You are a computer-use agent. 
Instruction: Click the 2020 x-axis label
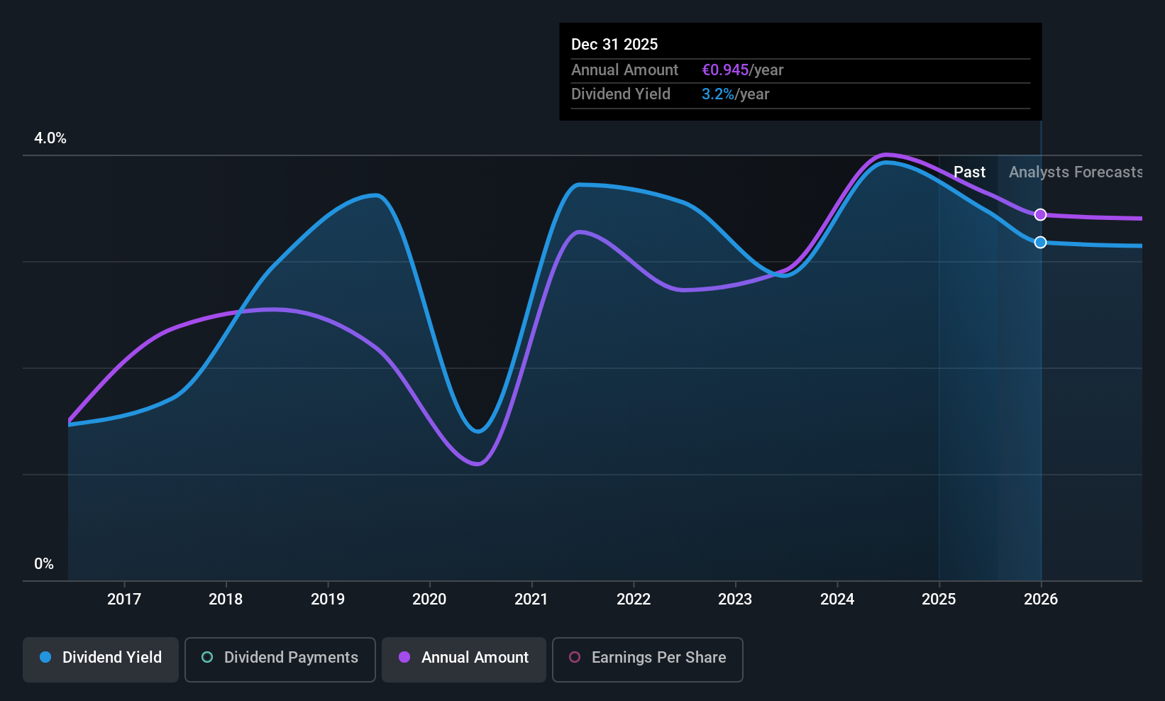(x=429, y=599)
